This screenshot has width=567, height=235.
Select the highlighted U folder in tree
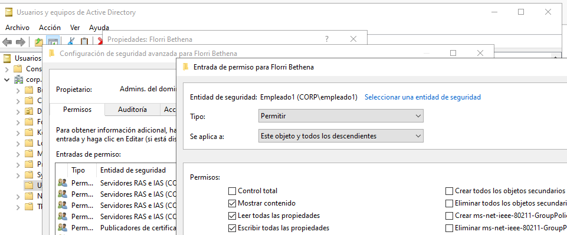coord(29,186)
